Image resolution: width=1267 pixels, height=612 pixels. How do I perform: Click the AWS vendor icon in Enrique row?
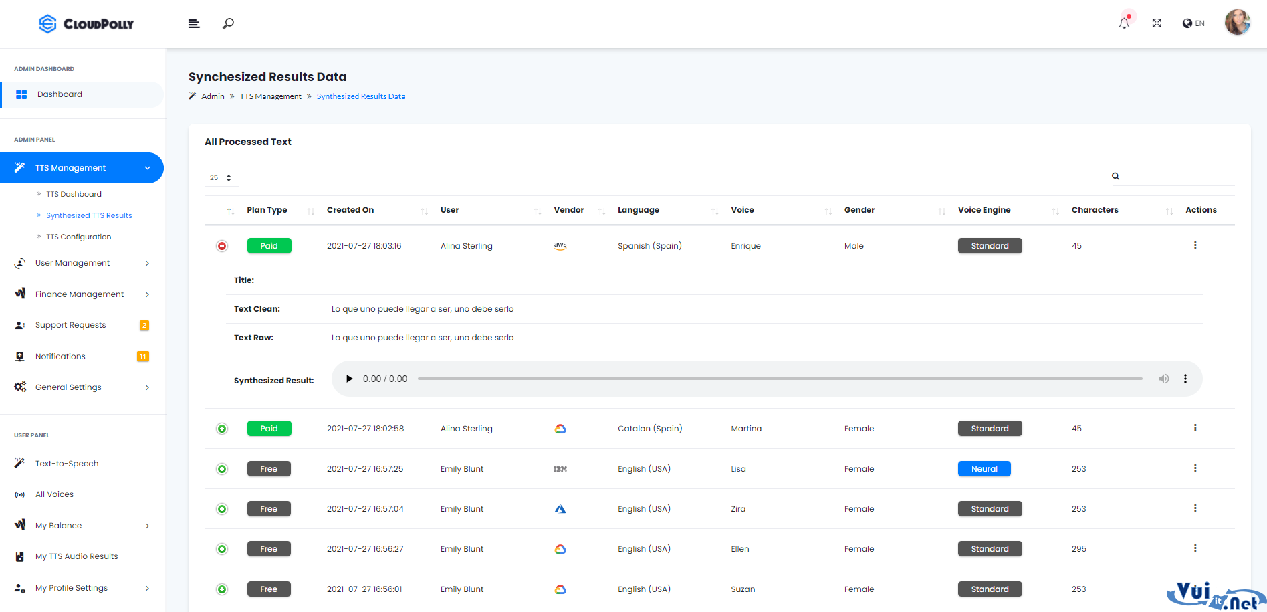560,246
